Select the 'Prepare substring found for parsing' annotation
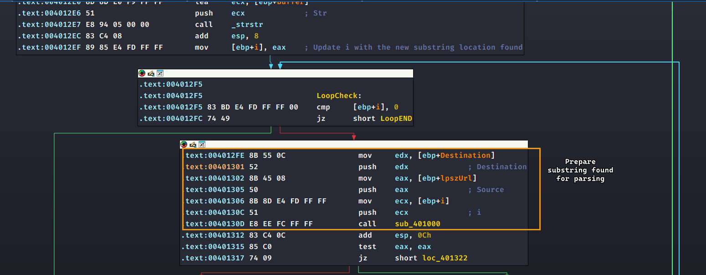 pyautogui.click(x=580, y=170)
